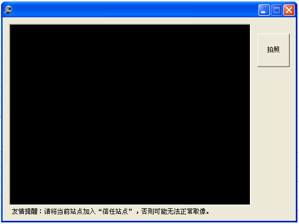Viewport: 299px width, 224px height.
Task: Close the camera window with the red X
Action: coord(289,10)
